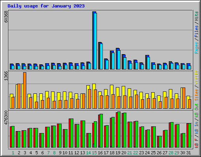
Task: Click day 23 on the x-axis
Action: 141,153
